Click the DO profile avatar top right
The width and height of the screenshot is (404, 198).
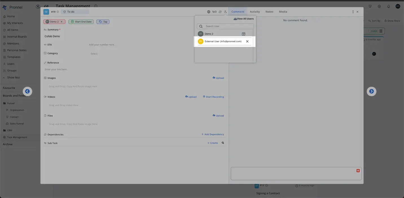pos(398,6)
